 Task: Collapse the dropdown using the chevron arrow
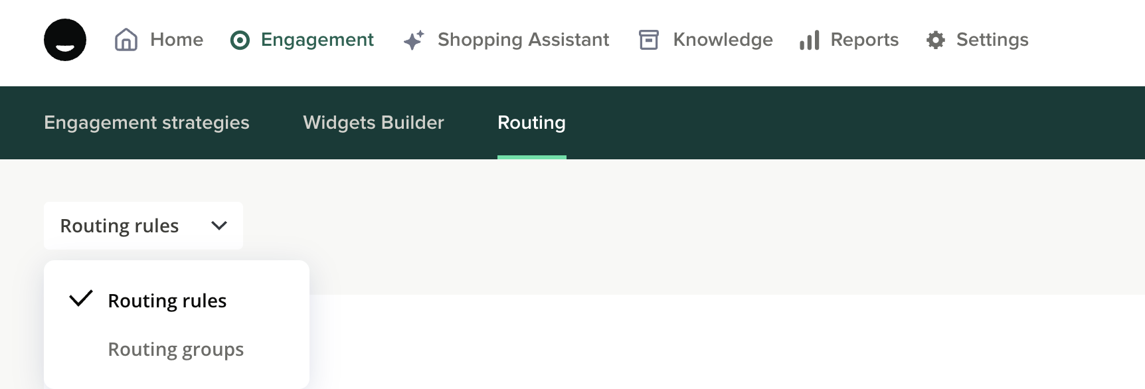point(219,226)
